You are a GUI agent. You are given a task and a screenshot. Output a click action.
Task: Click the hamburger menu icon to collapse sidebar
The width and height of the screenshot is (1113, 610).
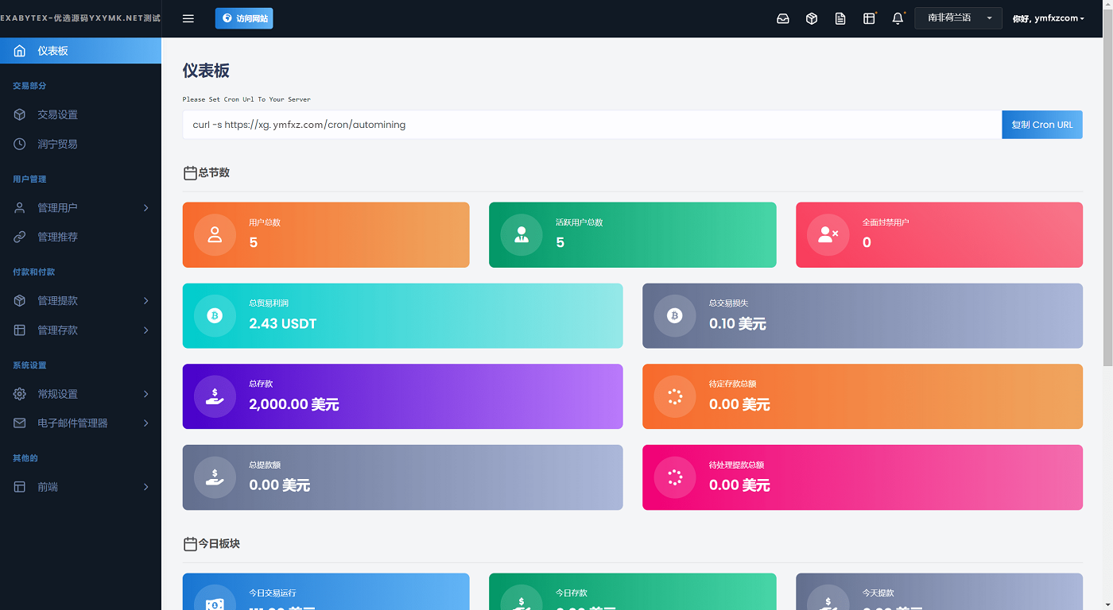pyautogui.click(x=188, y=18)
